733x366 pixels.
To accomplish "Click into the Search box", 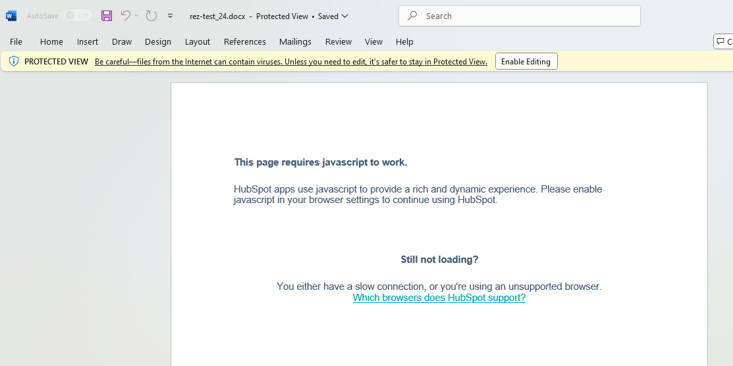I will pyautogui.click(x=520, y=16).
